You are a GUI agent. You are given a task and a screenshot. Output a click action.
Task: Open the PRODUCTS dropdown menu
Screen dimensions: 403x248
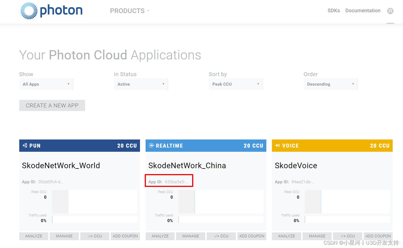pos(130,11)
